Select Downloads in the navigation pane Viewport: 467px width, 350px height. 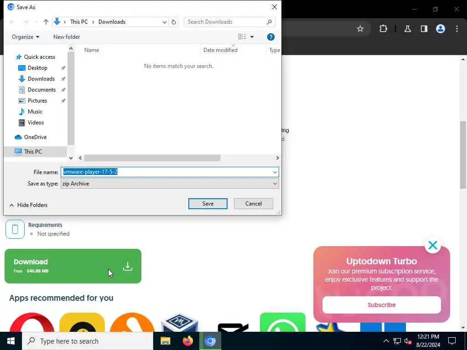tap(41, 79)
